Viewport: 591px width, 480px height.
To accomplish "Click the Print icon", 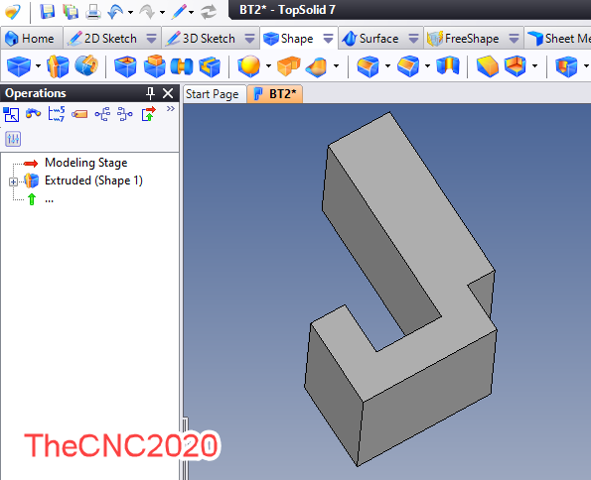I will 92,12.
